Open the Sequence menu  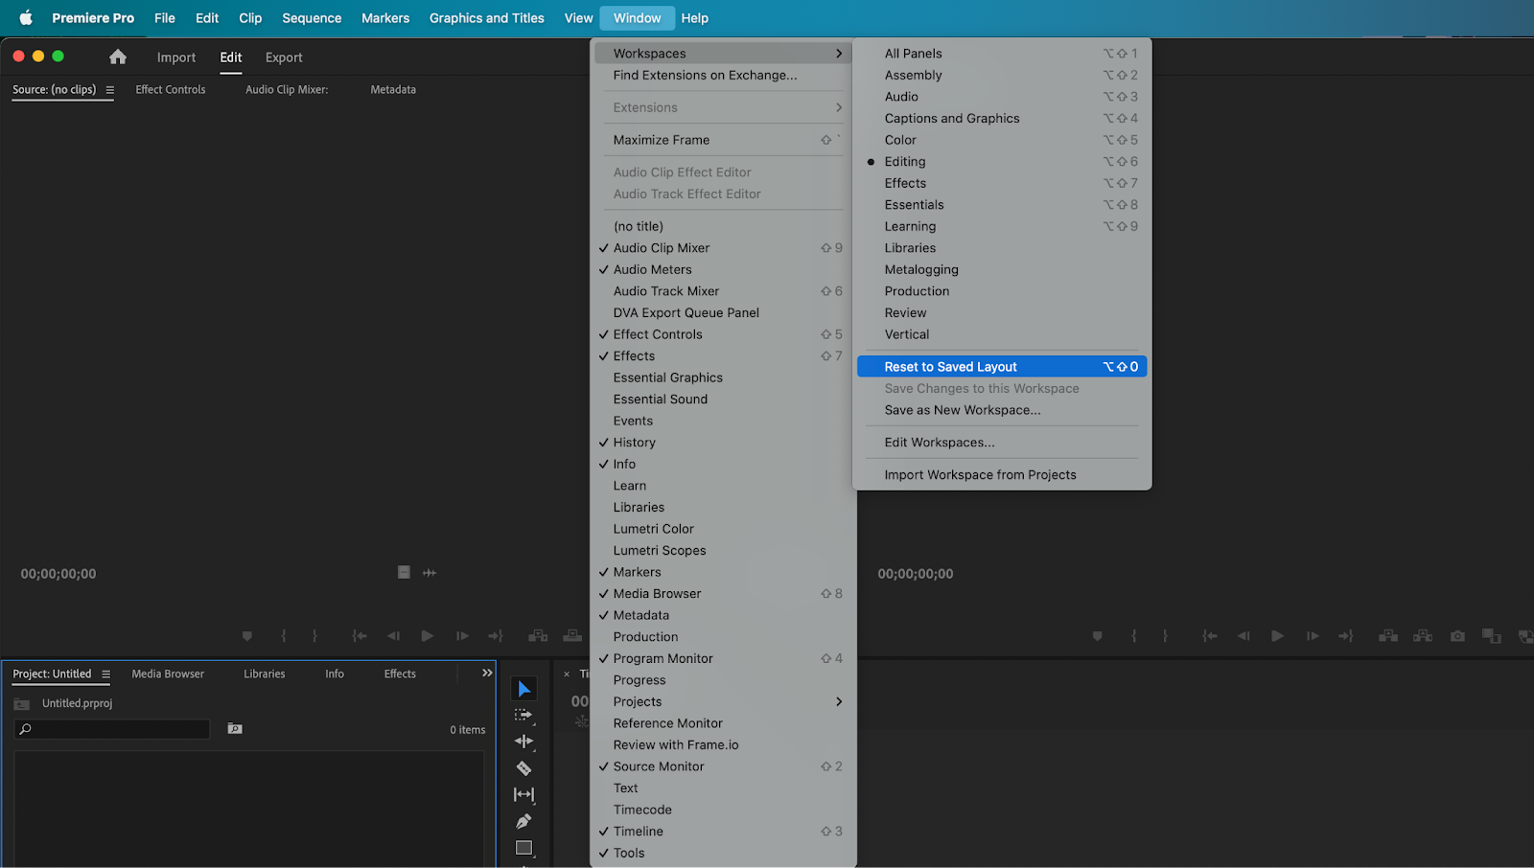pyautogui.click(x=312, y=17)
